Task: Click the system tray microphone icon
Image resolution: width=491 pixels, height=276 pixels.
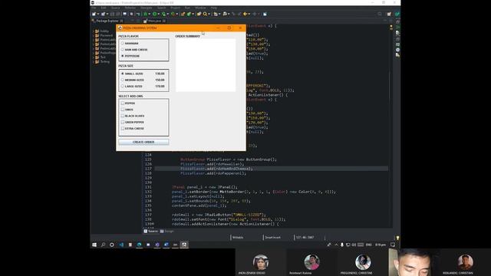Action: [342, 245]
